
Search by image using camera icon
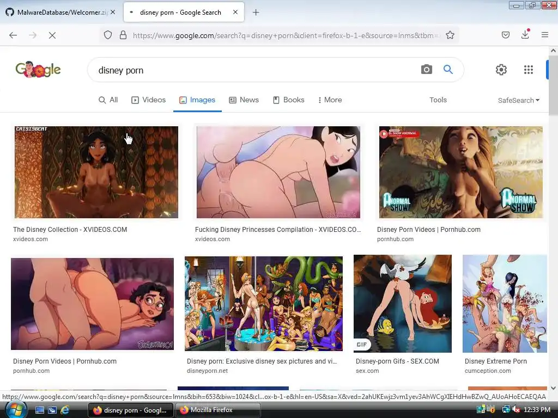(x=427, y=69)
